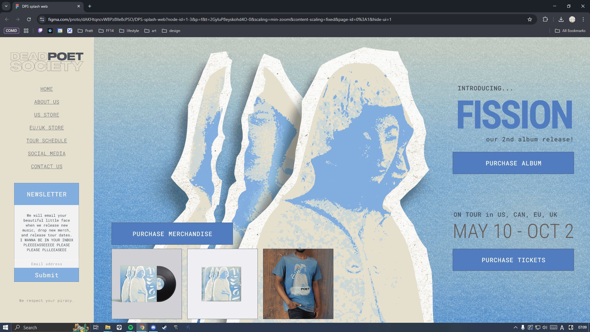This screenshot has width=590, height=332.
Task: Select the vinyl record product thumbnail
Action: (x=147, y=284)
